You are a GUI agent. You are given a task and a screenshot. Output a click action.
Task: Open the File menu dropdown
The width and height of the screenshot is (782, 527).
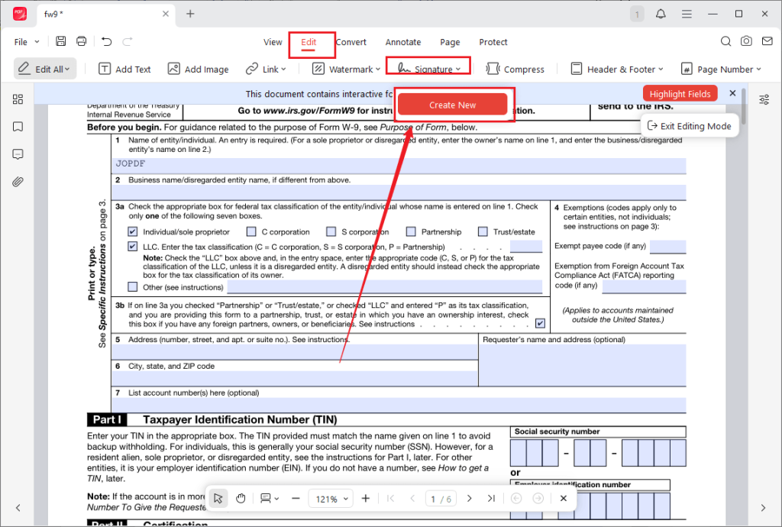click(x=27, y=42)
